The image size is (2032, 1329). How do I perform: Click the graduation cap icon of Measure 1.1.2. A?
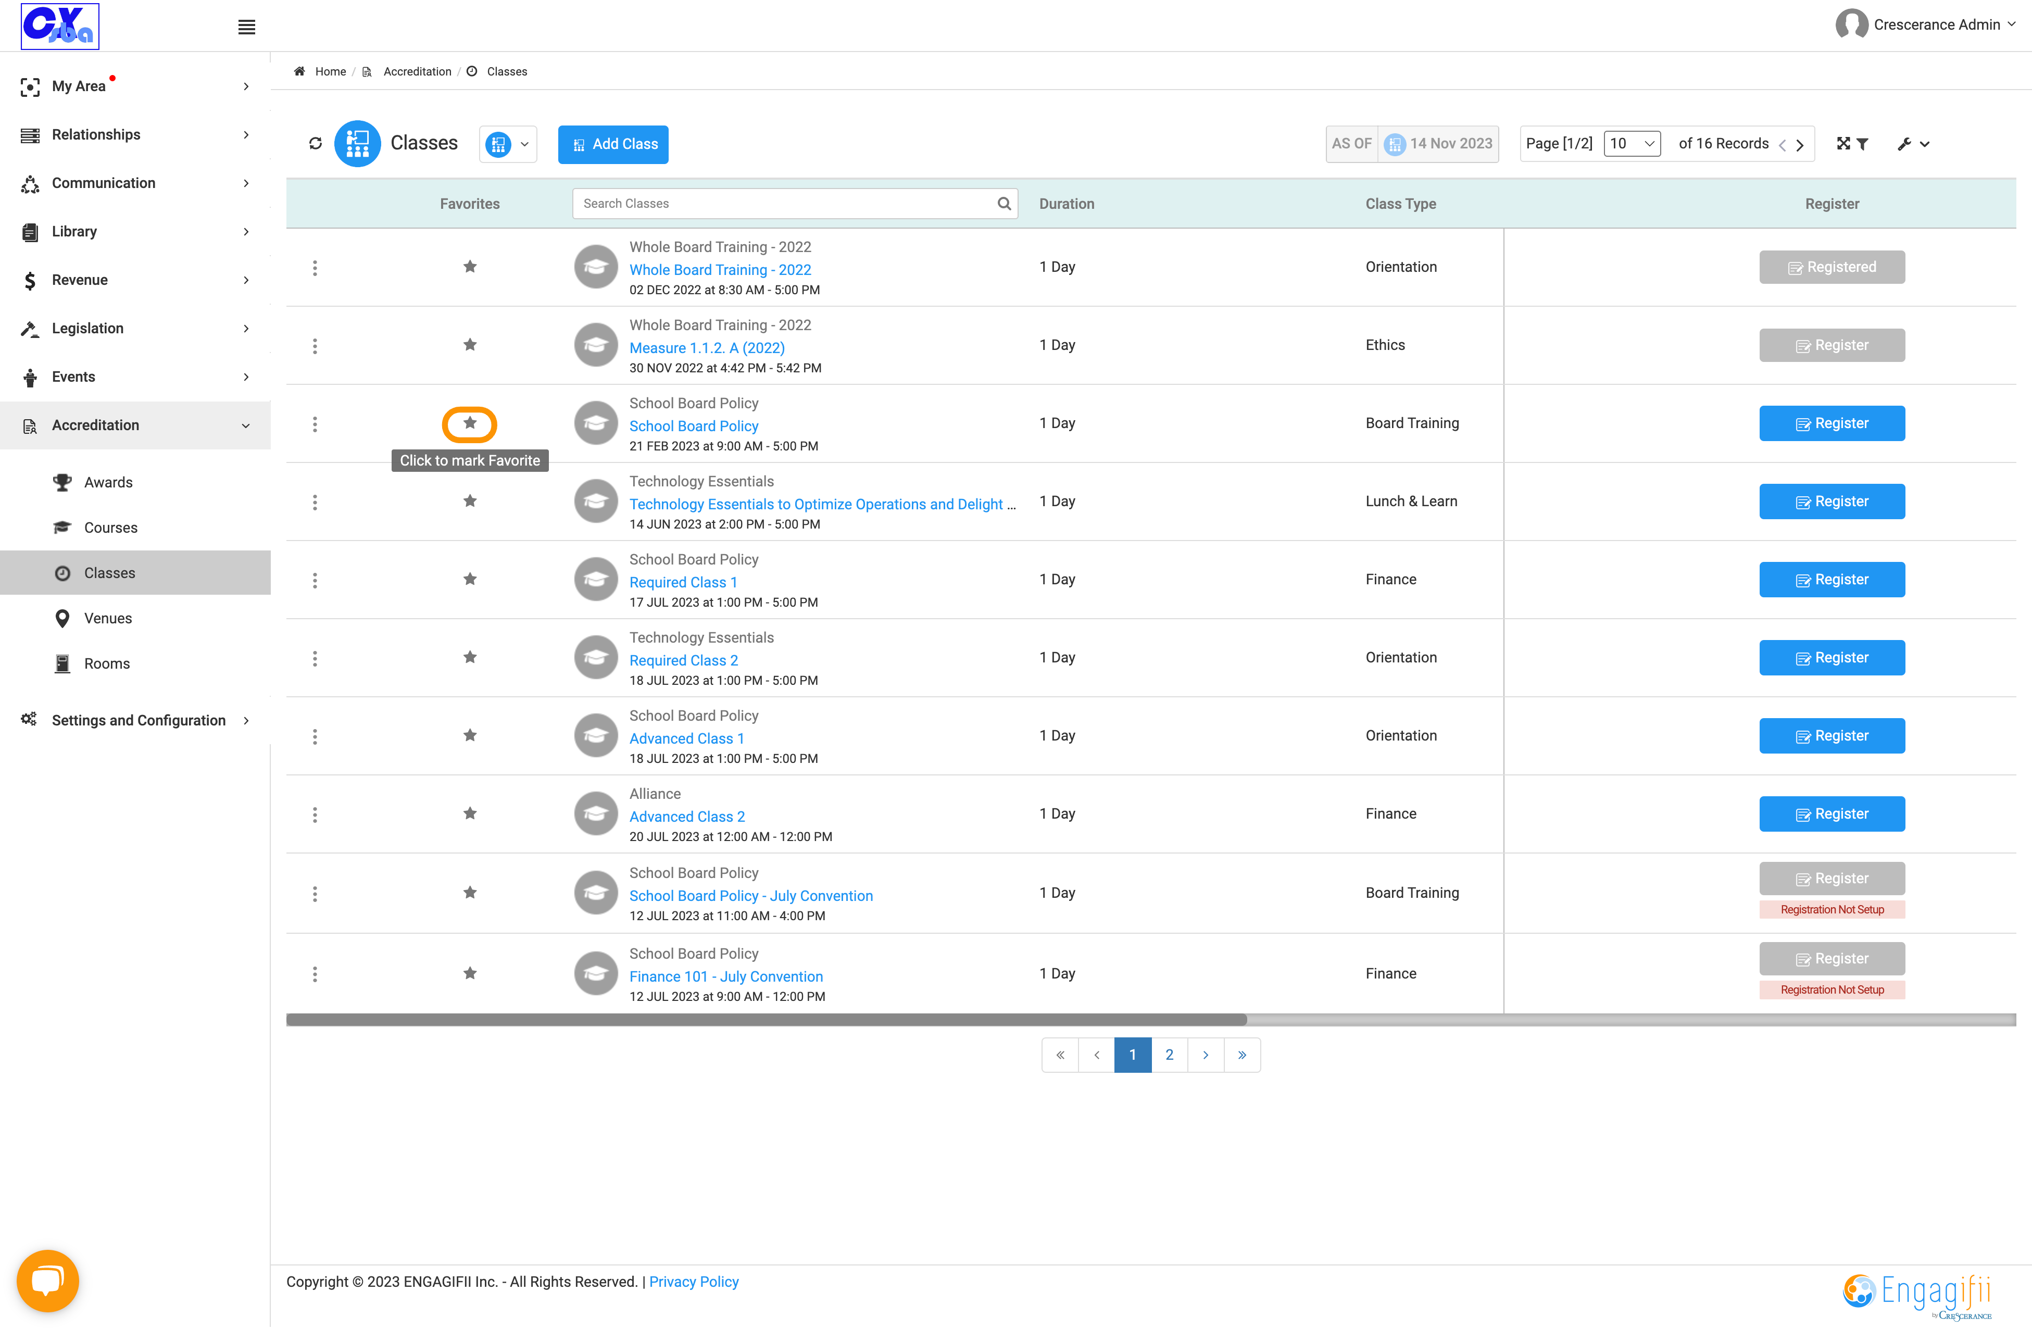point(596,345)
